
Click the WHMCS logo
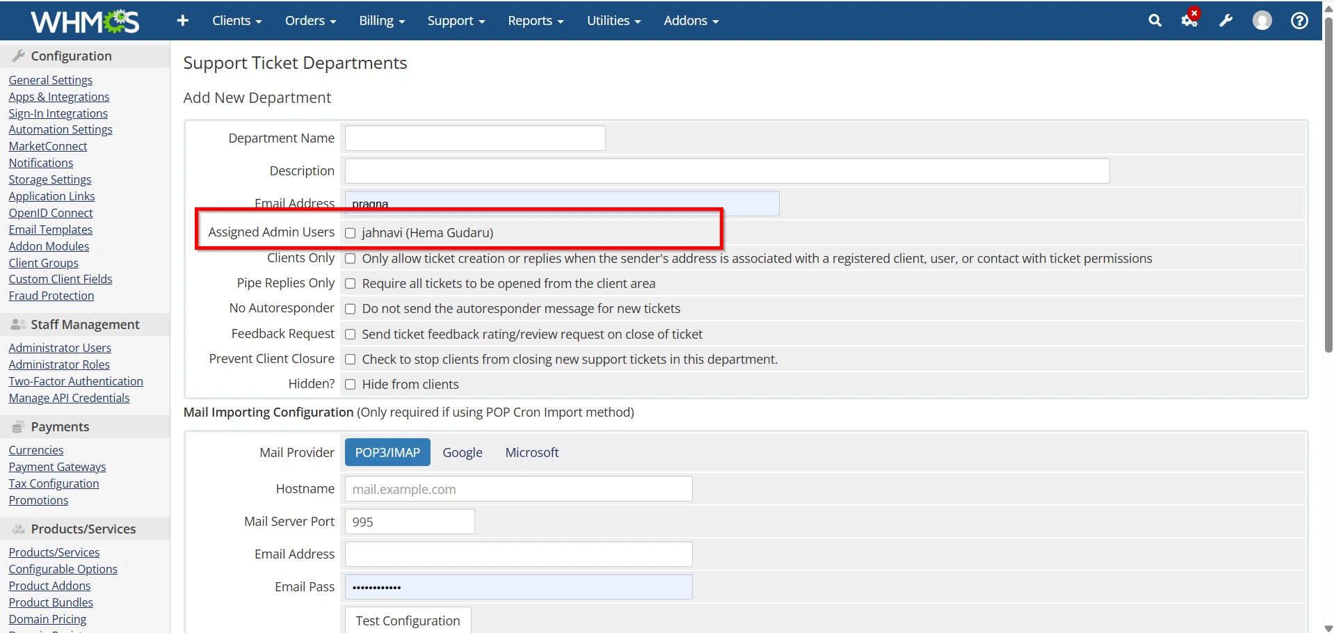(x=85, y=22)
